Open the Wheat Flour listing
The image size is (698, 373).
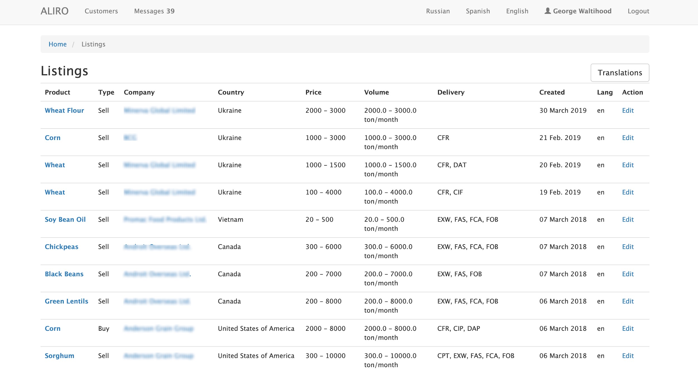coord(64,110)
